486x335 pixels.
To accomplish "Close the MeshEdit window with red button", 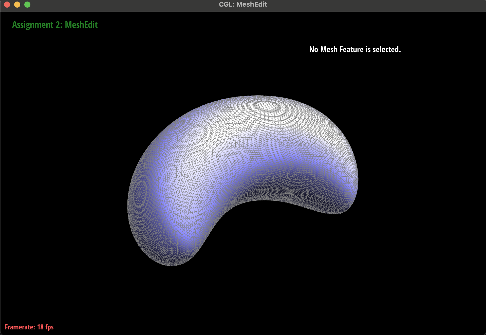I will pyautogui.click(x=7, y=5).
